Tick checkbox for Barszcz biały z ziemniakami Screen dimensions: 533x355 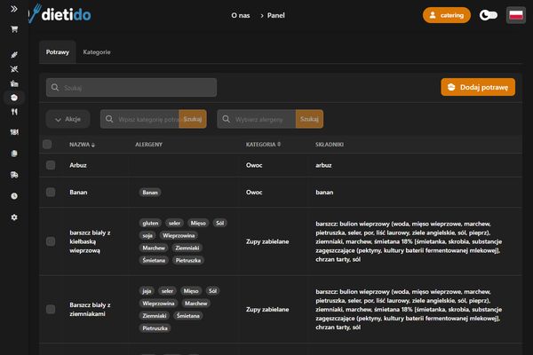(51, 309)
